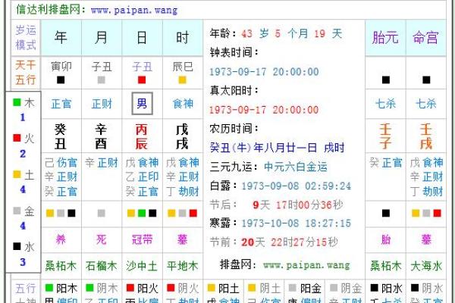Open the www.paipan.wang link at top
455x303 pixels.
tap(133, 10)
